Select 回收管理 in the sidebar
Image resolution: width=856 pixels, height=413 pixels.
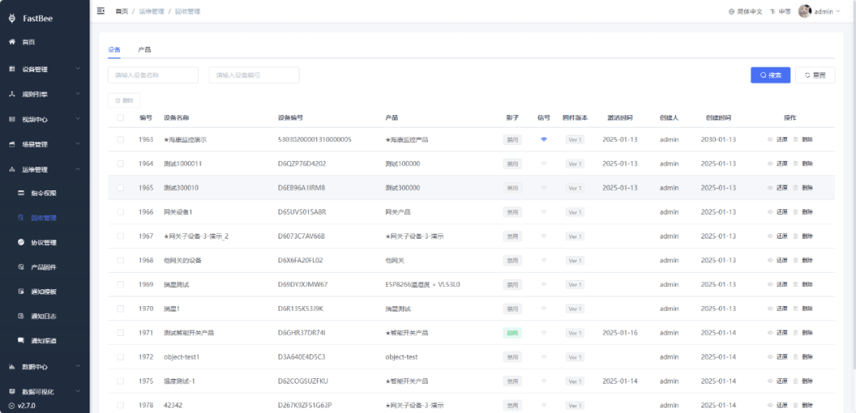[x=44, y=217]
